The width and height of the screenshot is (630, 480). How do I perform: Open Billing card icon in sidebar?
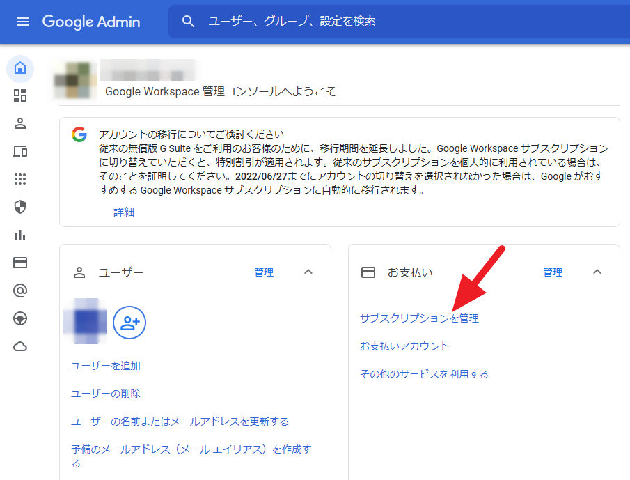point(20,263)
